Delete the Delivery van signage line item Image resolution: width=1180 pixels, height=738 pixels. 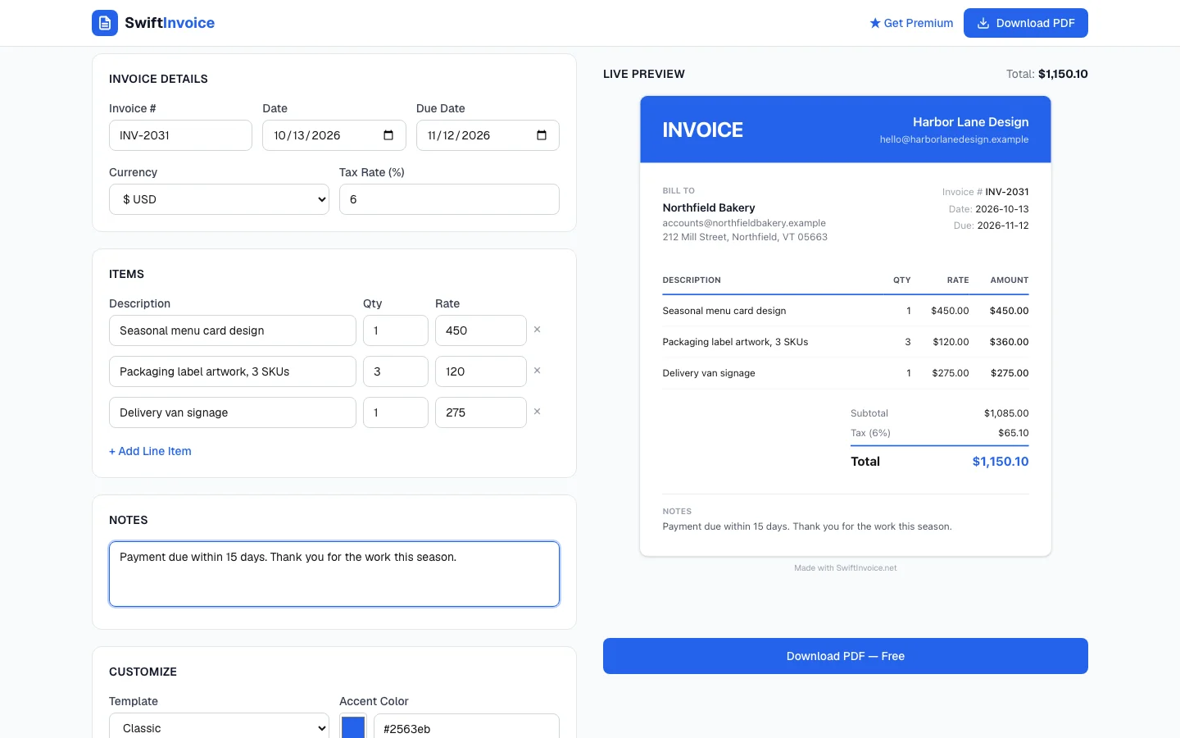538,412
